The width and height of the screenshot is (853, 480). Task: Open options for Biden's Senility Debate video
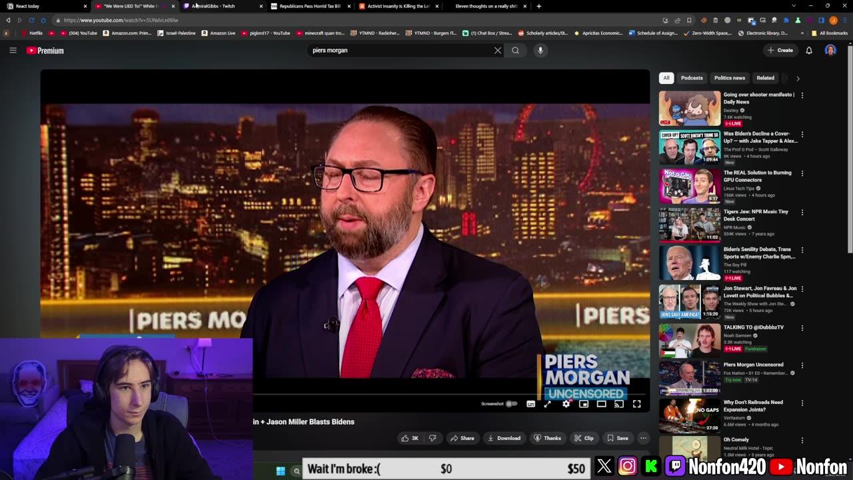802,250
